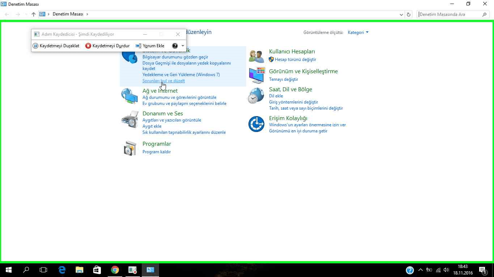Screen dimensions: 494x277
Task: Open the Erişim Kolaylığı icon
Action: pos(256,124)
